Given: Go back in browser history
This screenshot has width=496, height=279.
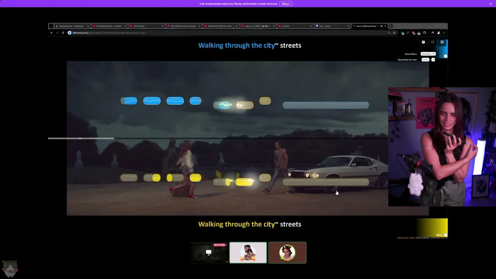Looking at the screenshot, I should pos(52,33).
